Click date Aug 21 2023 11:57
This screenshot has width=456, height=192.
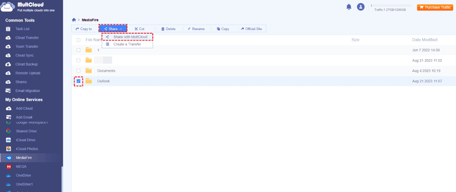pos(427,81)
